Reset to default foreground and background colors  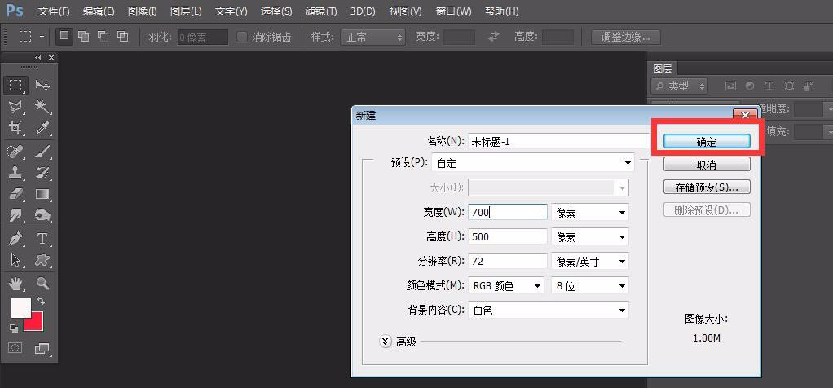(x=14, y=328)
